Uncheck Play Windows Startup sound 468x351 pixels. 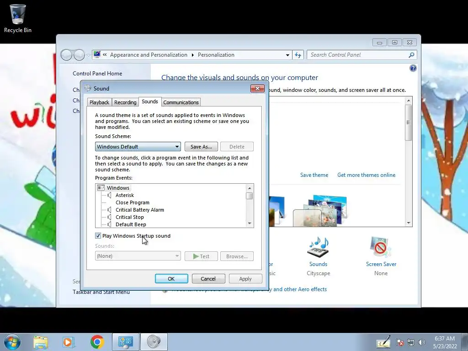pyautogui.click(x=98, y=236)
